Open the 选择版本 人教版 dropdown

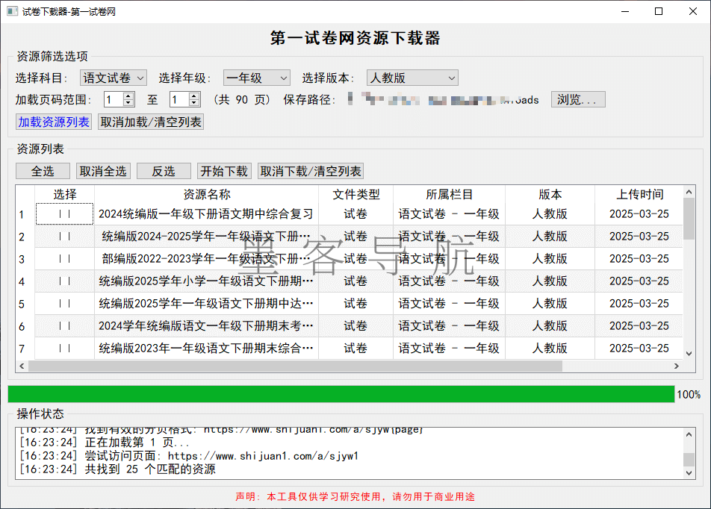tap(412, 78)
